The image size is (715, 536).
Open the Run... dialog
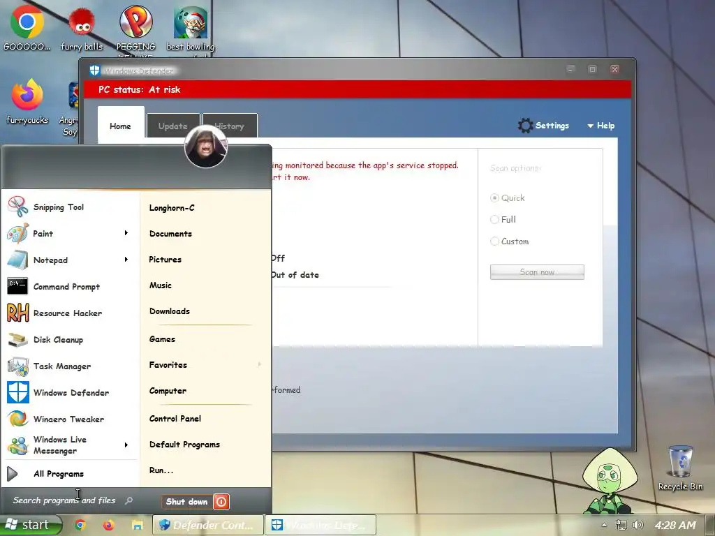161,470
